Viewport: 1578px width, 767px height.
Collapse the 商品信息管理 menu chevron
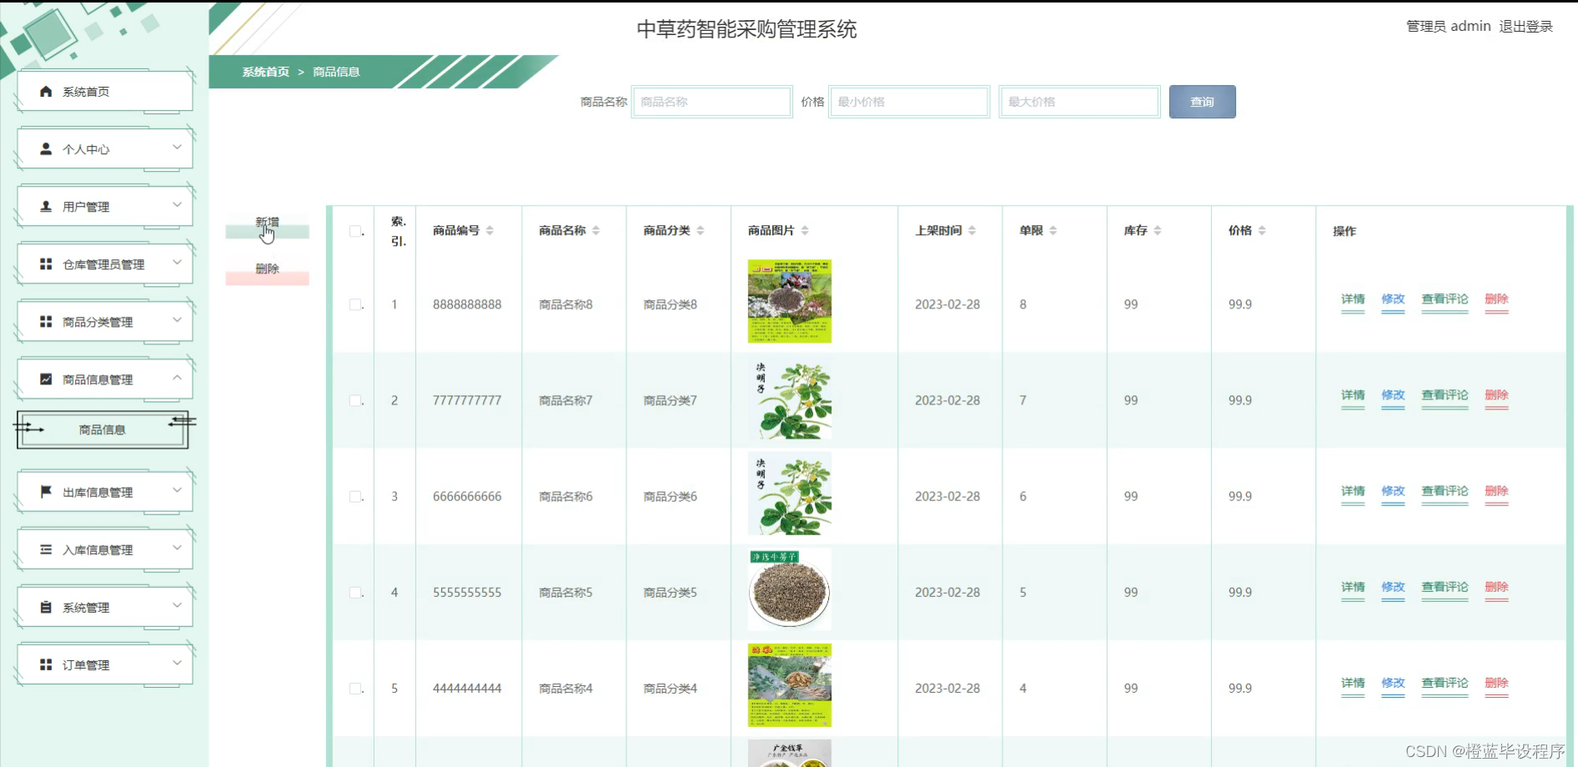(177, 378)
